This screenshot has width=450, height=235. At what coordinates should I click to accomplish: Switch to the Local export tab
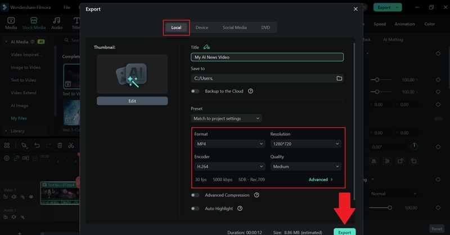coord(176,27)
